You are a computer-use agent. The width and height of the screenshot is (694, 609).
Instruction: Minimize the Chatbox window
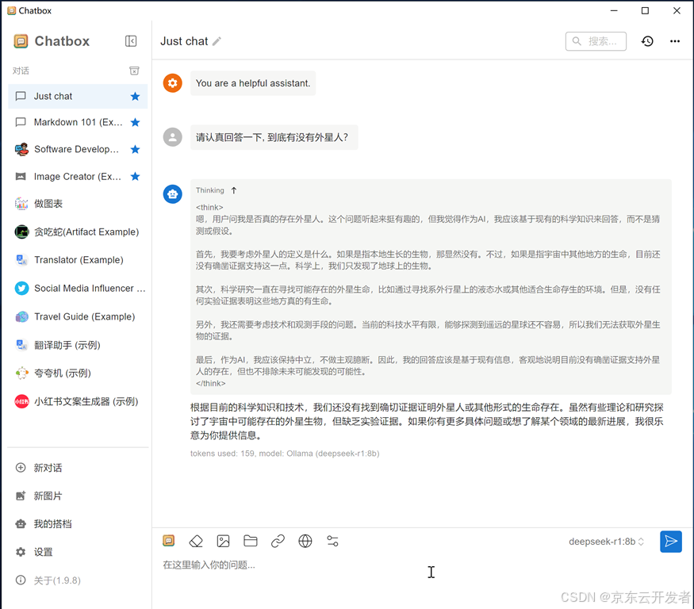[x=614, y=10]
